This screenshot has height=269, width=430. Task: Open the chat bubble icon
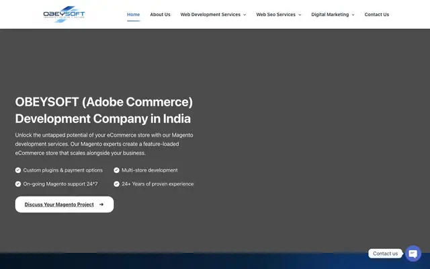(413, 254)
